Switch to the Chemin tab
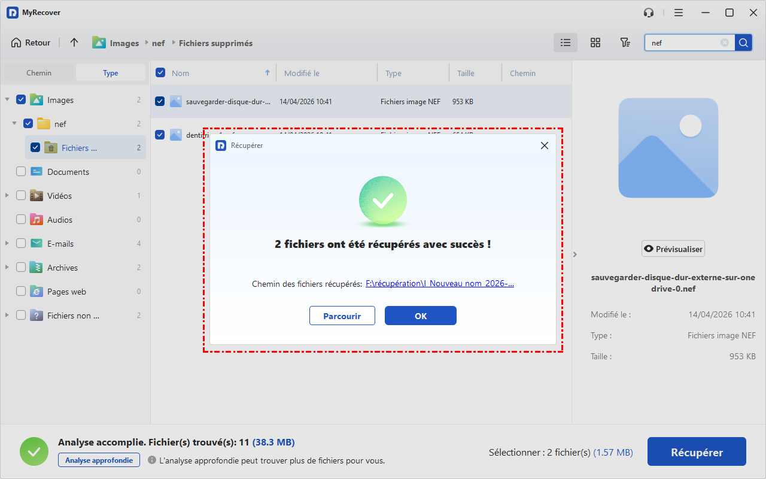 coord(39,73)
